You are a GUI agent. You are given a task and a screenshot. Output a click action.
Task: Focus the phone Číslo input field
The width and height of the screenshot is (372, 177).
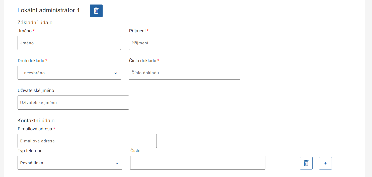pyautogui.click(x=198, y=163)
